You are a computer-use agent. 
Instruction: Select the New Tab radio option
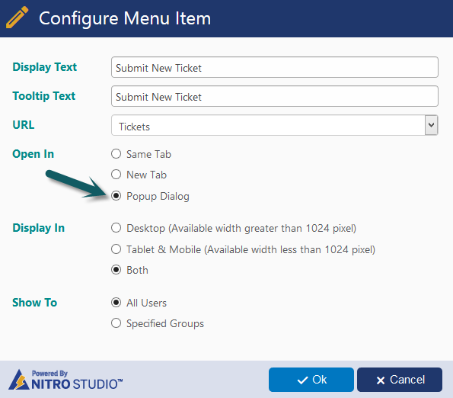coord(116,175)
